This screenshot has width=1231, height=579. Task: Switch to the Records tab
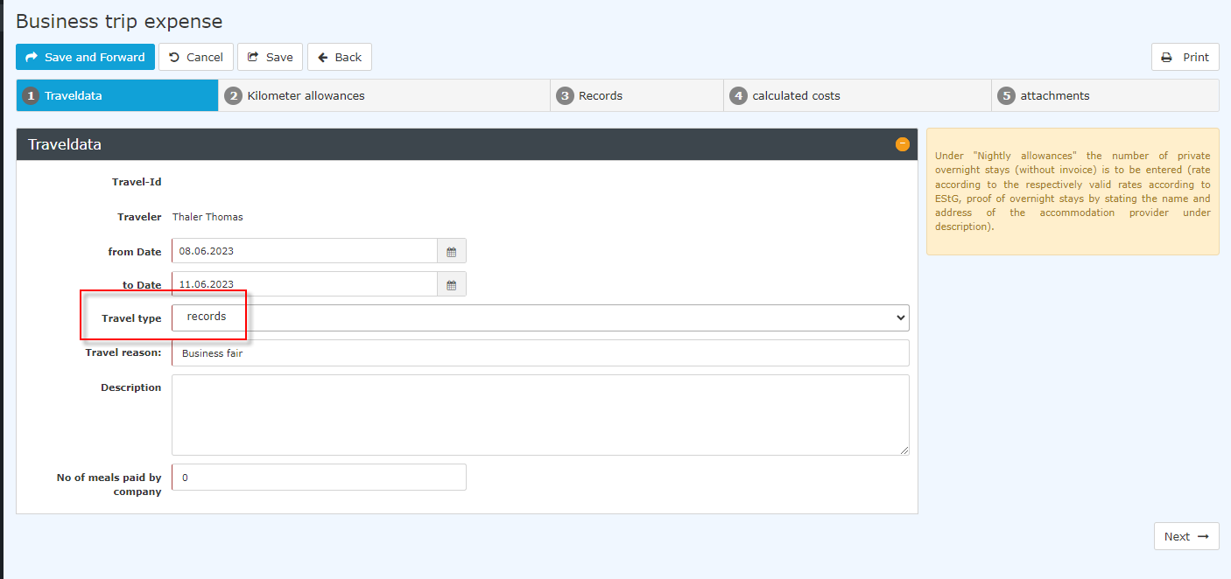tap(637, 95)
